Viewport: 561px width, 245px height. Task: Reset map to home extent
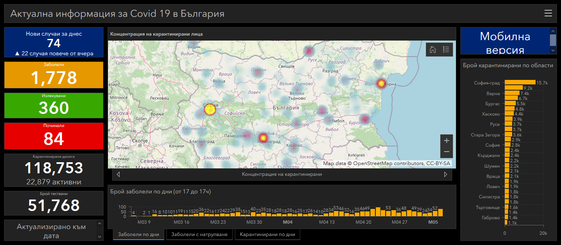pos(432,50)
